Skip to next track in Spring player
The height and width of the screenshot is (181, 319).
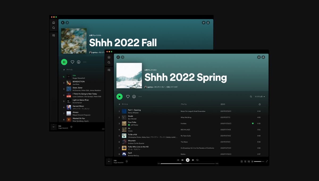(193, 160)
